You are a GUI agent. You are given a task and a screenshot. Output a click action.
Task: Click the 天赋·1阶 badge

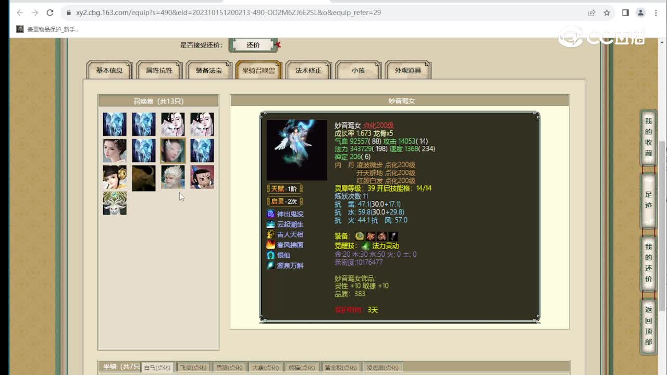285,189
